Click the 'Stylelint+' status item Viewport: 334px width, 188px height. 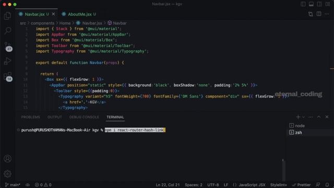pos(278,185)
